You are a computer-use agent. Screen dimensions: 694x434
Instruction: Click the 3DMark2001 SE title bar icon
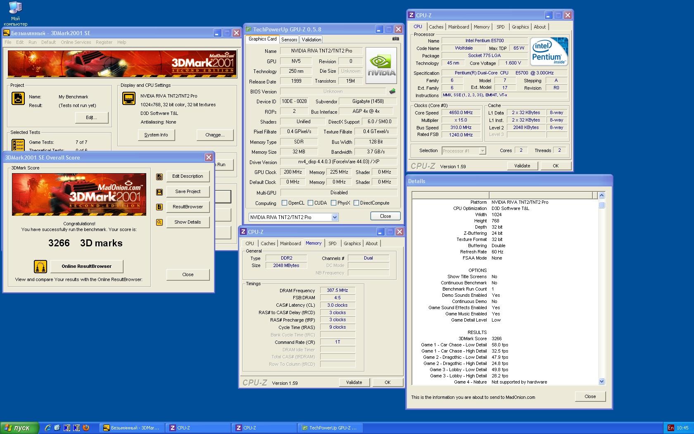click(x=7, y=33)
